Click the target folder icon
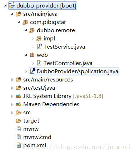The height and width of the screenshot is (154, 135). (19, 121)
